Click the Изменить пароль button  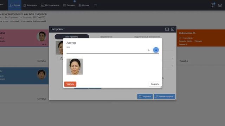tap(165, 97)
